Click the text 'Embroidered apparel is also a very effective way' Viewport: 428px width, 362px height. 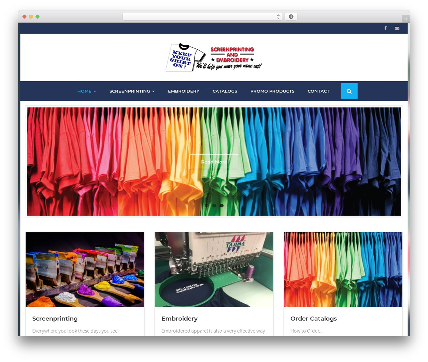[213, 331]
